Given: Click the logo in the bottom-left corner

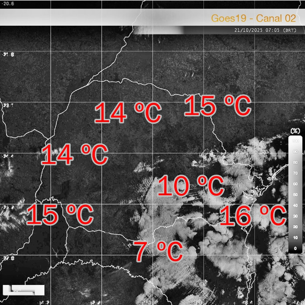Looking at the screenshot, I should (x=24, y=290).
